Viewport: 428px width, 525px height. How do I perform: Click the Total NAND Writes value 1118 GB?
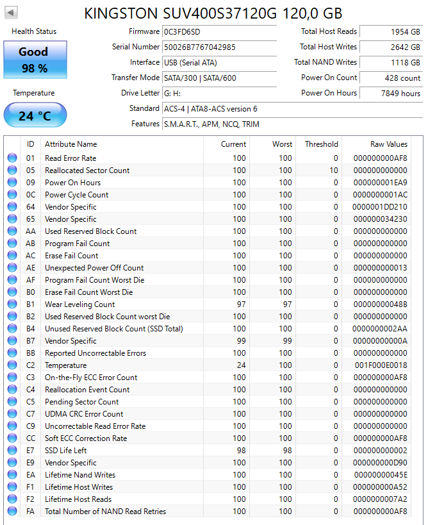391,63
